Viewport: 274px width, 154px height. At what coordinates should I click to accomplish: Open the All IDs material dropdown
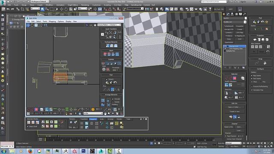(x=93, y=113)
